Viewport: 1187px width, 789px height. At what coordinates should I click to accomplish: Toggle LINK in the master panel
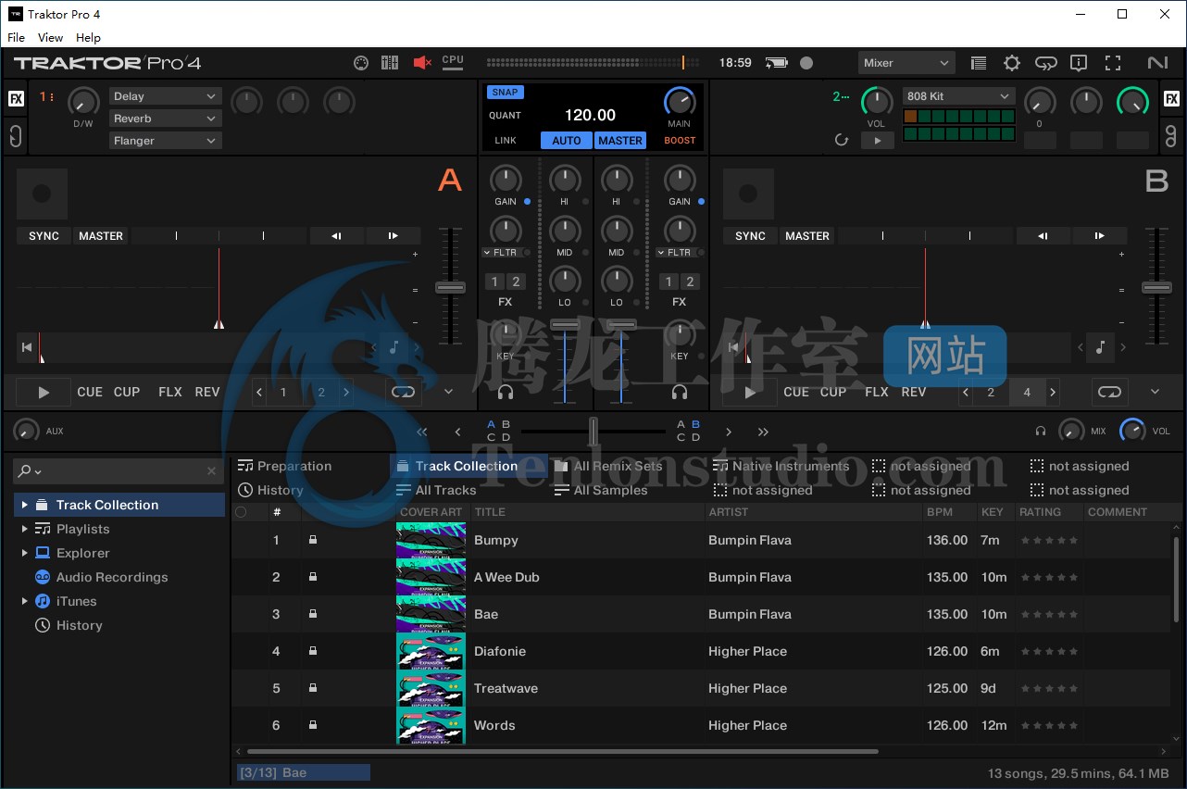point(506,141)
